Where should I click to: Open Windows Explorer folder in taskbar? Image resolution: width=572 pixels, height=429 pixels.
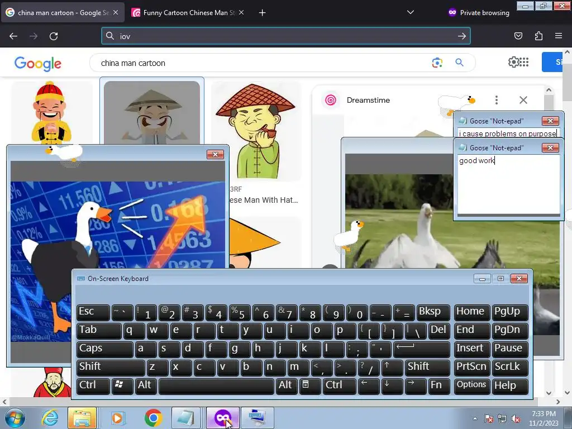(x=82, y=418)
